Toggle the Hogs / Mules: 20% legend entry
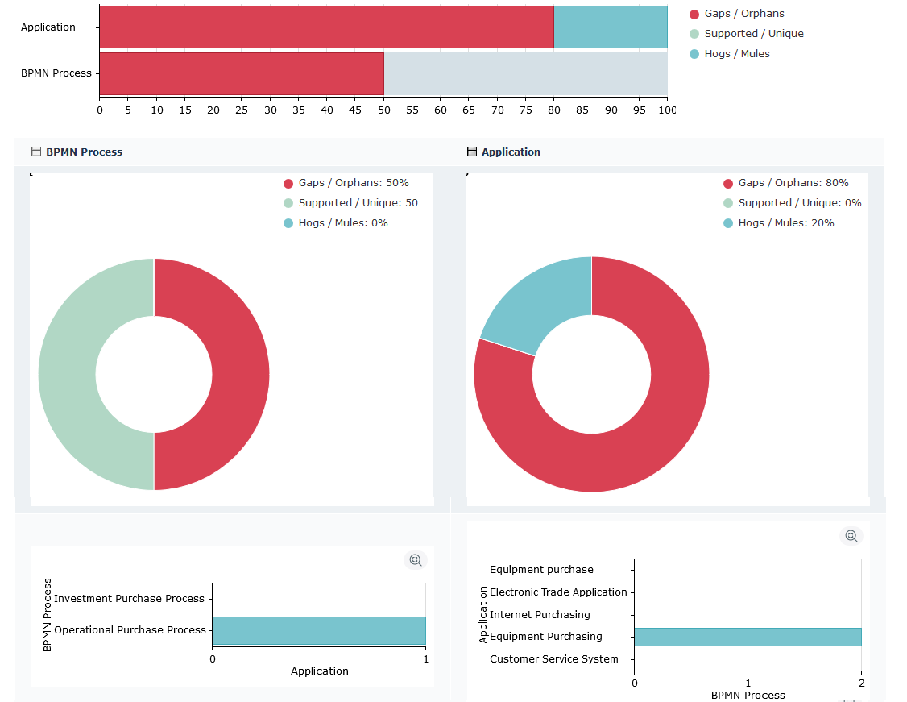 778,223
